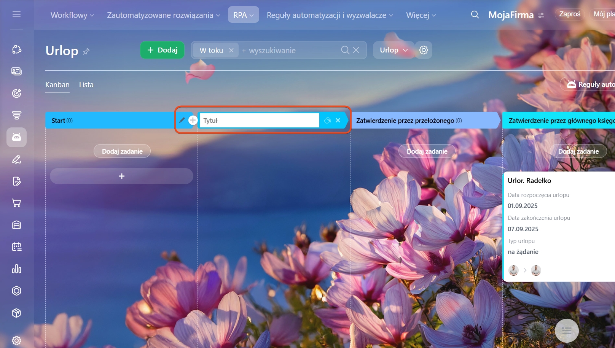Click the plus bar in Start column
Image resolution: width=615 pixels, height=348 pixels.
122,176
